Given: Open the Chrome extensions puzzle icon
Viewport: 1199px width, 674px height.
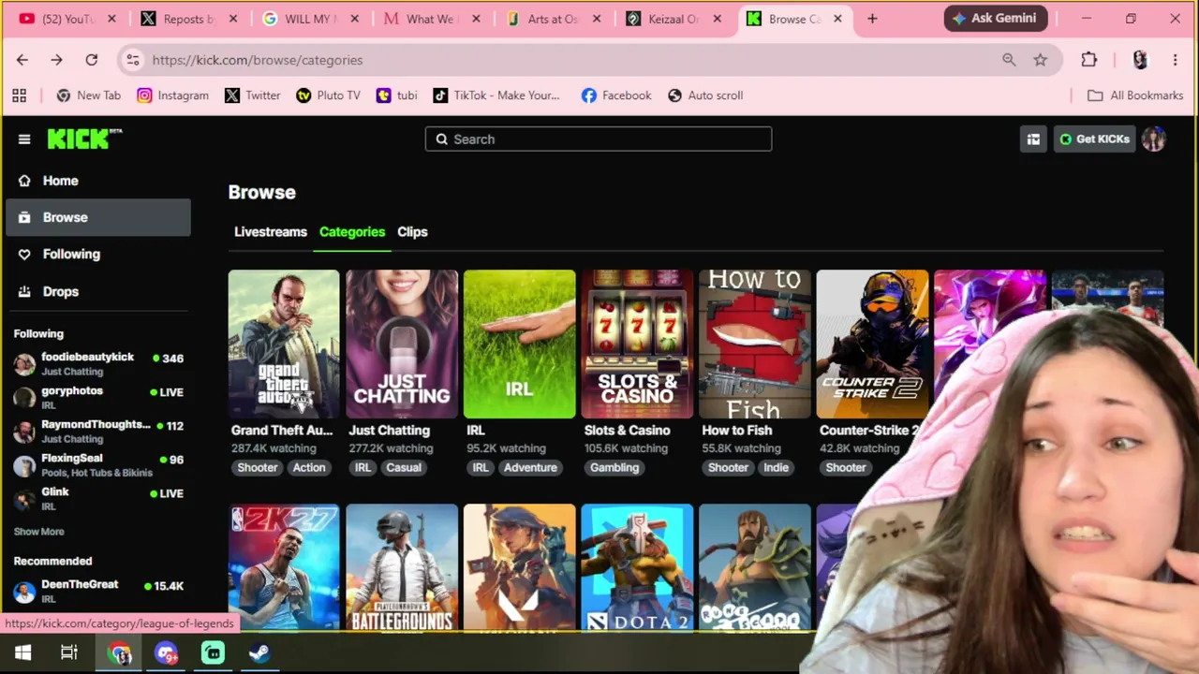Looking at the screenshot, I should [1088, 60].
